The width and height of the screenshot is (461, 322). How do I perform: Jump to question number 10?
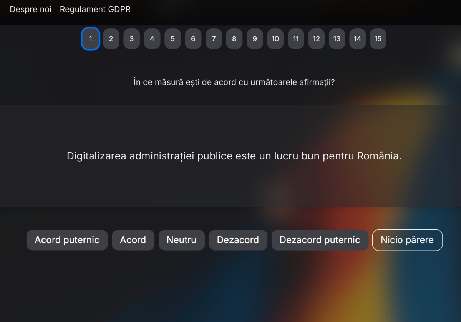coord(275,39)
